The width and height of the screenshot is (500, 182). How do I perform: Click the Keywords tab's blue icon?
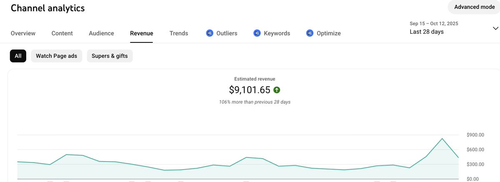(x=257, y=33)
